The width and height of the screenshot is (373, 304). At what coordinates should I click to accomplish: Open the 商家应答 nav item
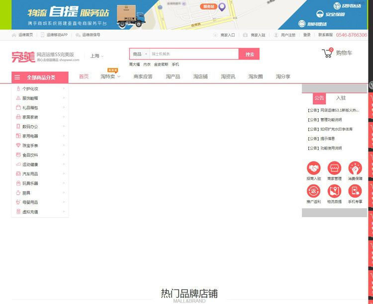tap(143, 76)
